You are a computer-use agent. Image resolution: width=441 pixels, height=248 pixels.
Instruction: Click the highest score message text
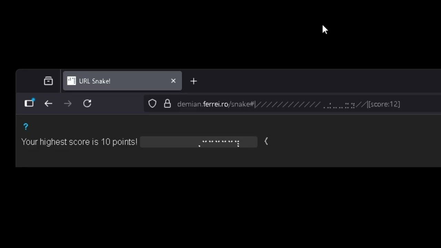[79, 142]
